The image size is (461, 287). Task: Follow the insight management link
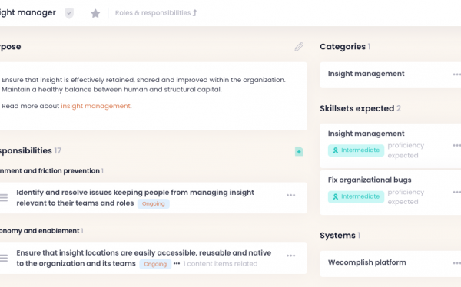(95, 106)
